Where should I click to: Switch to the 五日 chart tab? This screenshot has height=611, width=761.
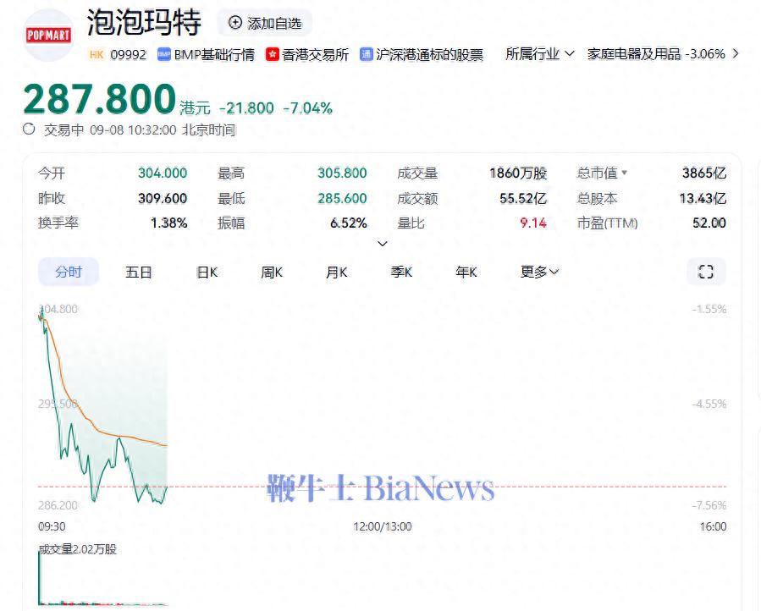point(139,272)
